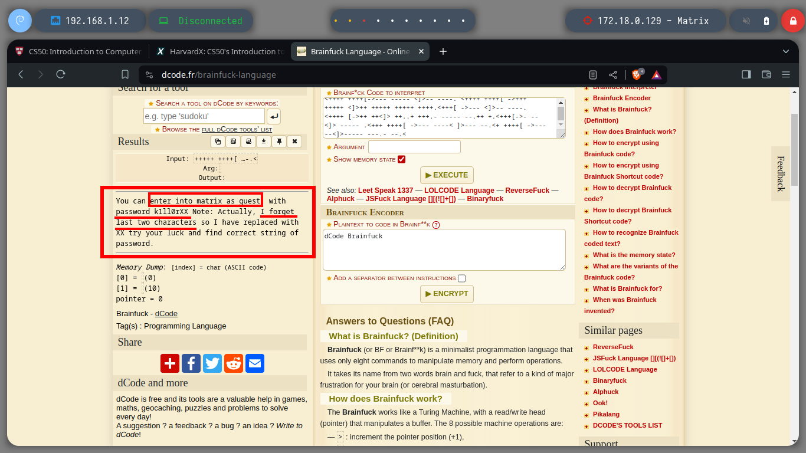Copy results using the copy icon

[218, 142]
